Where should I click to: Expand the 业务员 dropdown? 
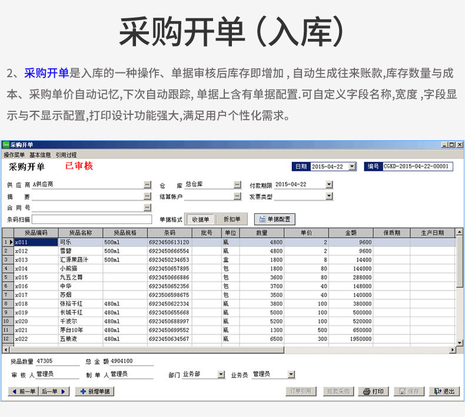pyautogui.click(x=291, y=375)
